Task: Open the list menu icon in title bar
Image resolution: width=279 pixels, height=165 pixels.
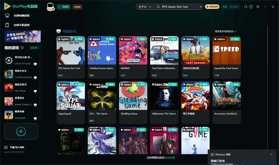Action: tap(258, 7)
